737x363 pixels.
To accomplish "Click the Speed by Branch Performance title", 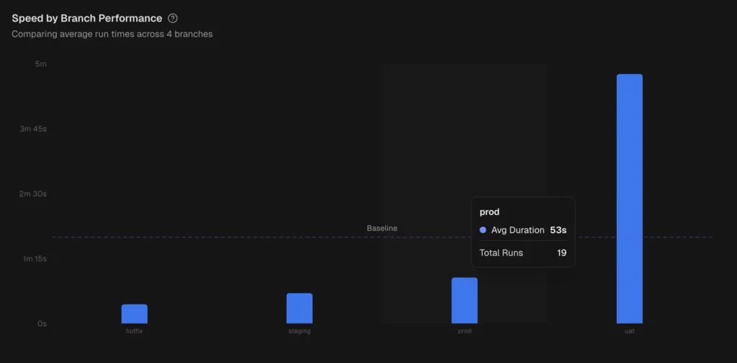I will 86,19.
